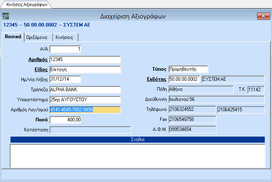Click the Κατάσταση label
272x182 pixels.
click(x=36, y=130)
